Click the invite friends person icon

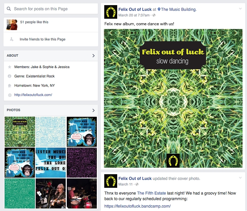coord(12,39)
